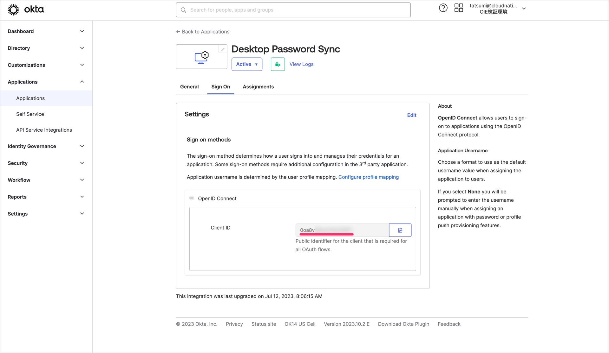609x353 pixels.
Task: Click the Edit link in Settings
Action: tap(411, 115)
